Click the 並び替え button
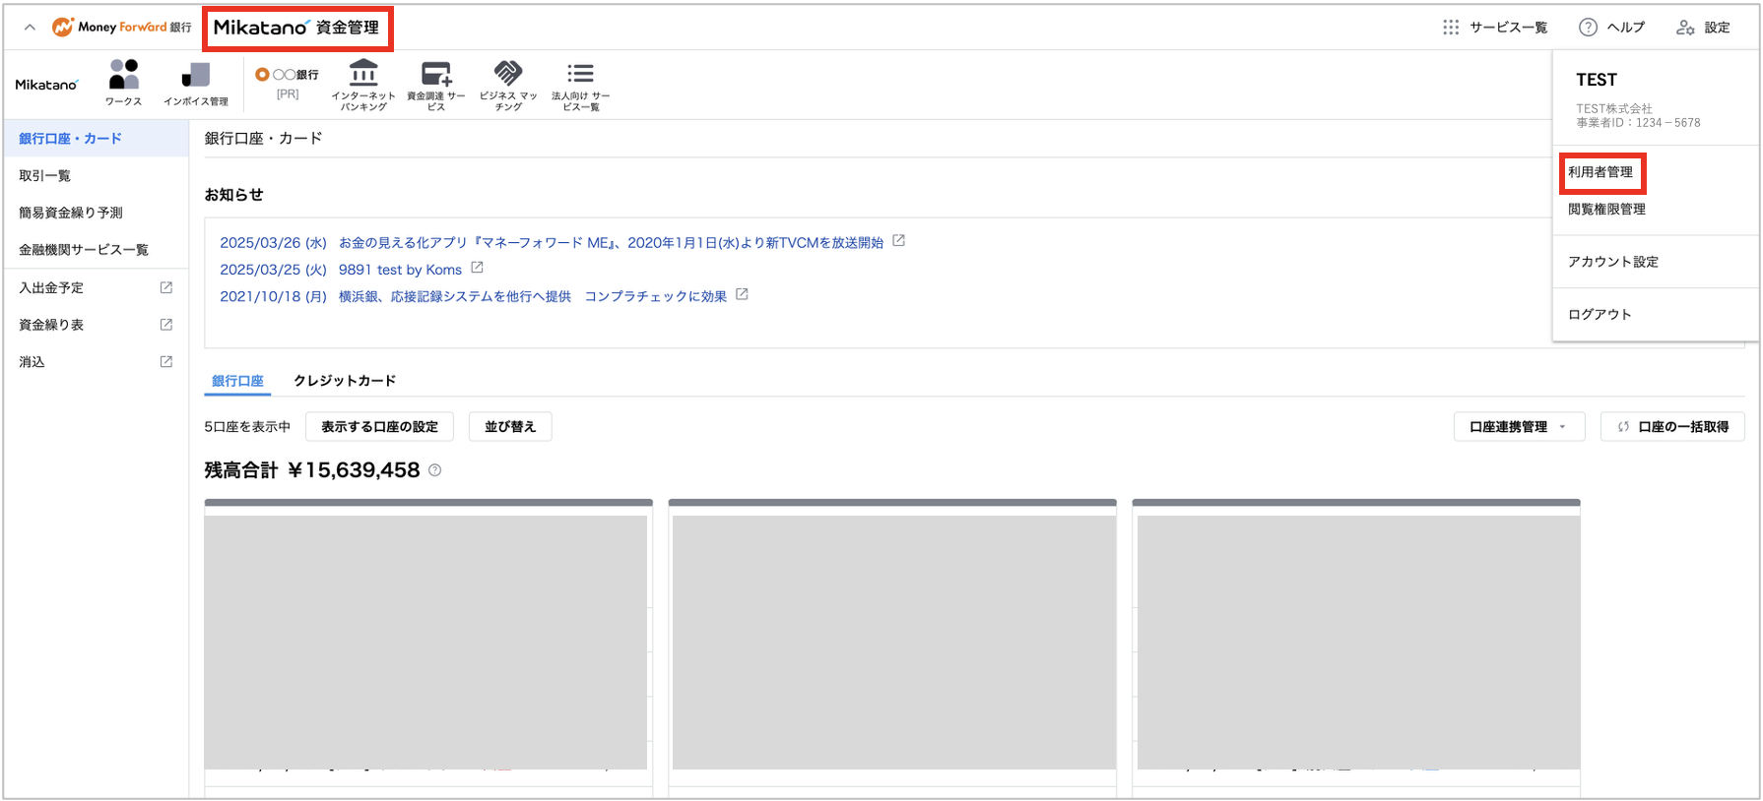This screenshot has width=1763, height=801. [x=510, y=427]
